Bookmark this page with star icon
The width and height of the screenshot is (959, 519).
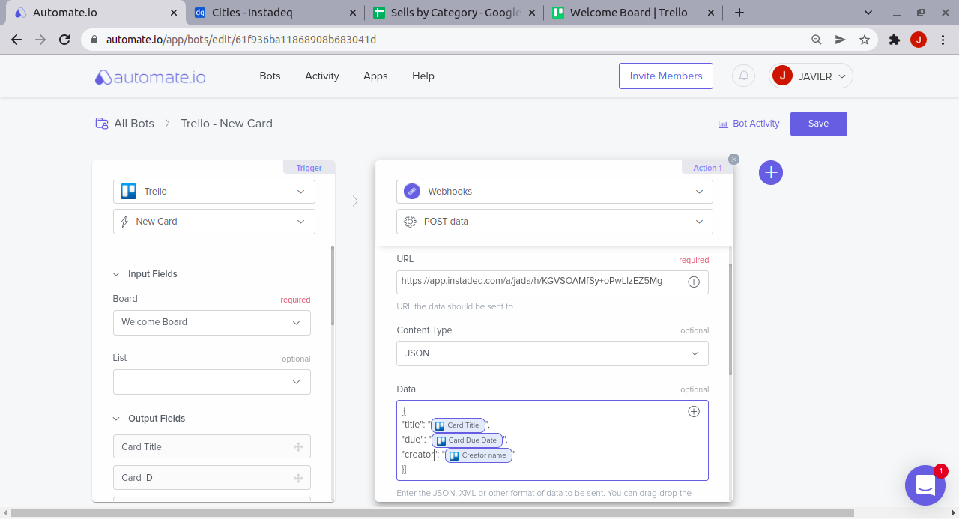pyautogui.click(x=865, y=40)
